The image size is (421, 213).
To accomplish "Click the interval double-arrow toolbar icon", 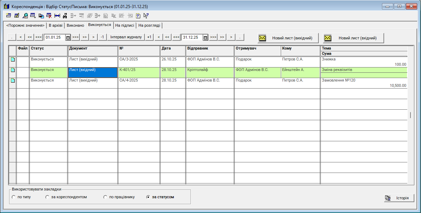I will 57,15.
